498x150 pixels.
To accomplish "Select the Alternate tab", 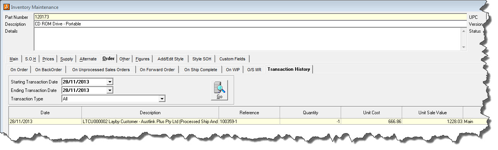I will coord(88,59).
